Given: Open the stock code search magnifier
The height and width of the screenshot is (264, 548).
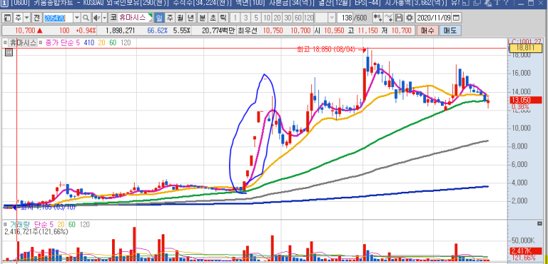Looking at the screenshot, I should [86, 18].
